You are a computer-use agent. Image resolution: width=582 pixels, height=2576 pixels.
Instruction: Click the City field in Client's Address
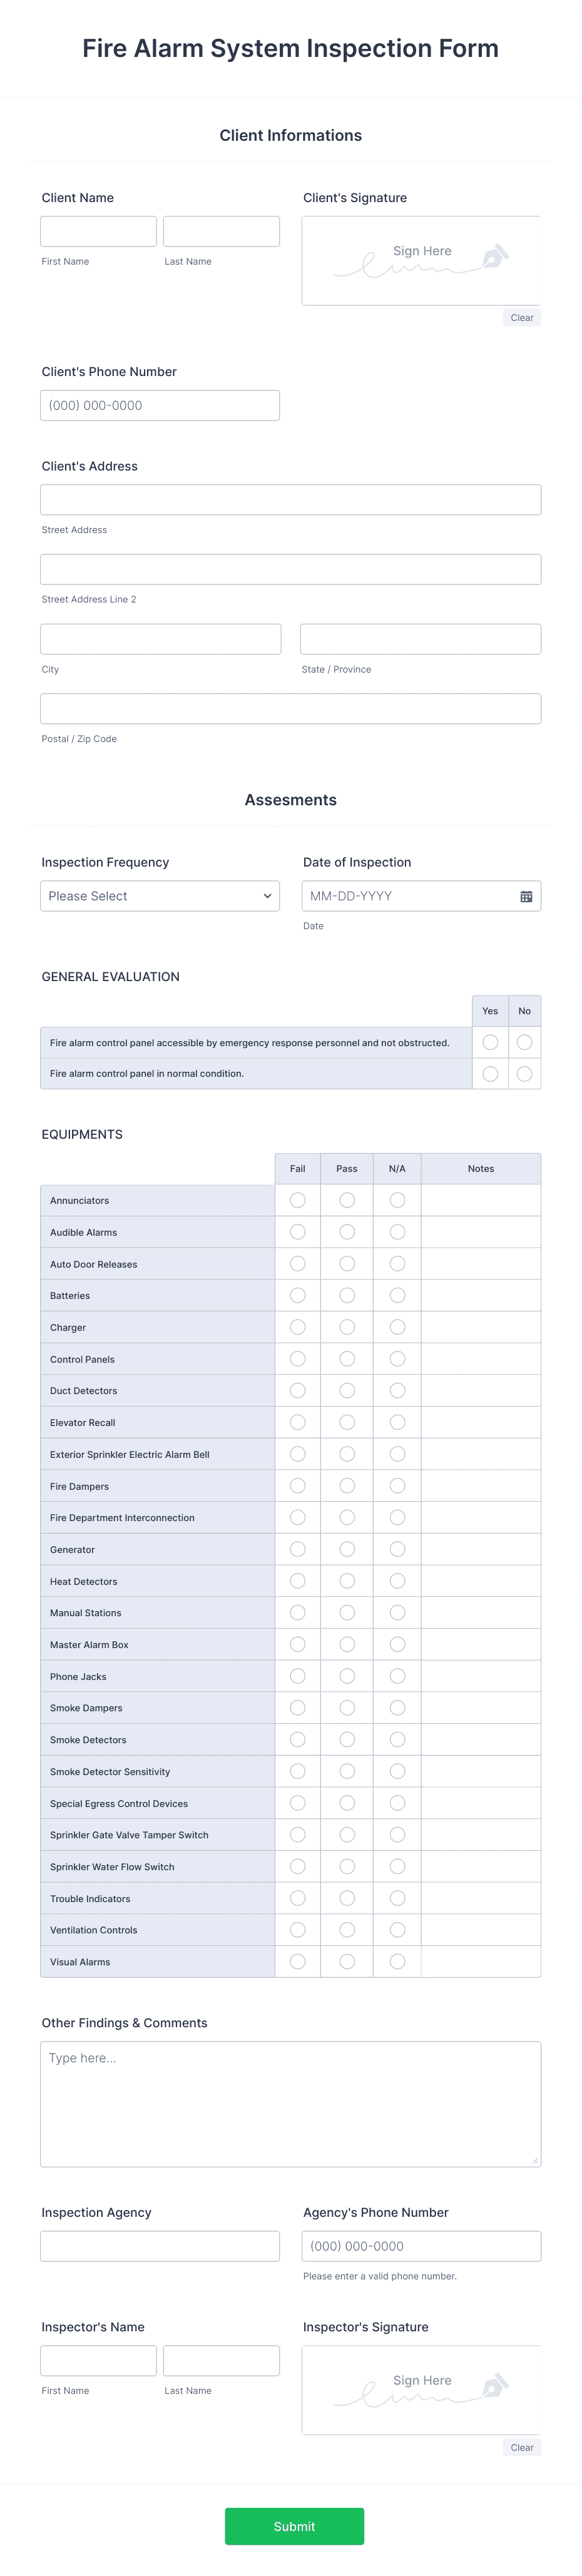(159, 638)
